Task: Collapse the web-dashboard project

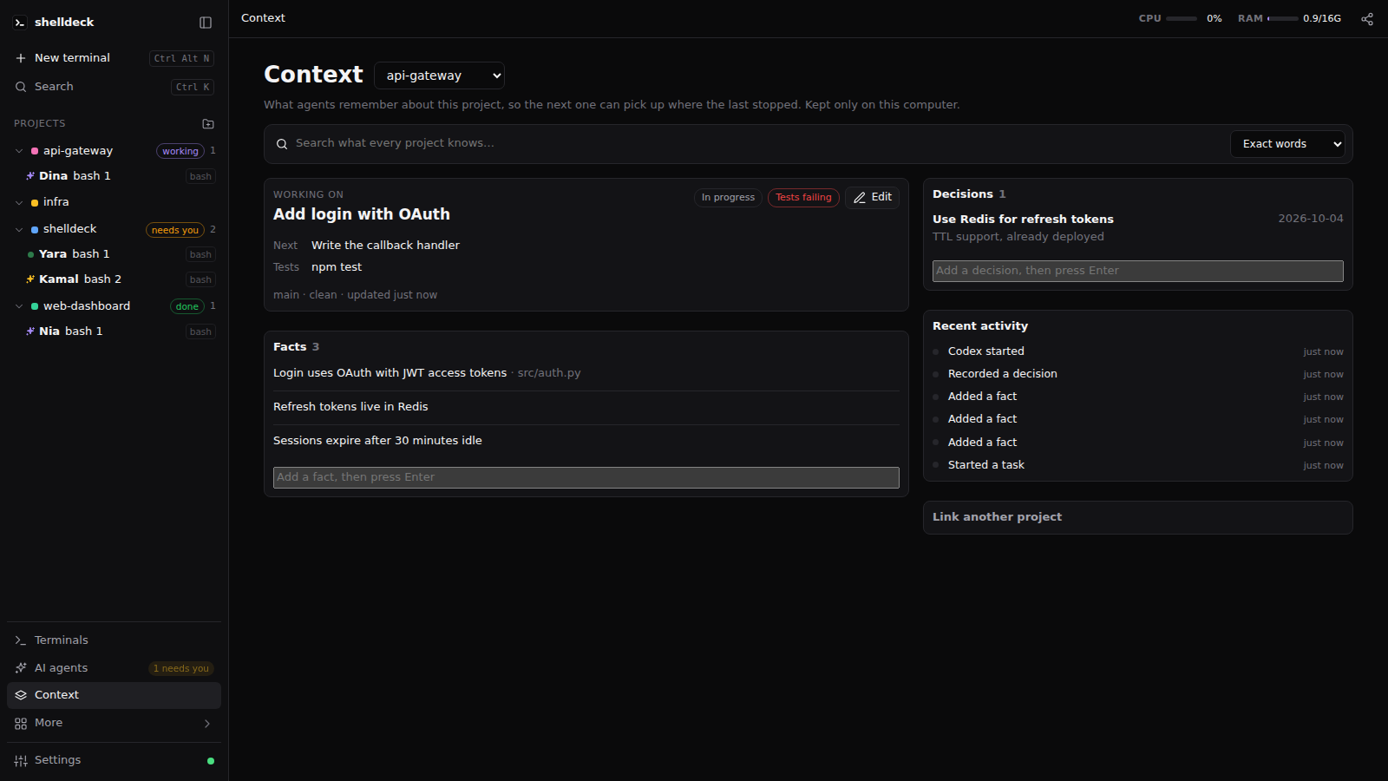Action: point(19,306)
